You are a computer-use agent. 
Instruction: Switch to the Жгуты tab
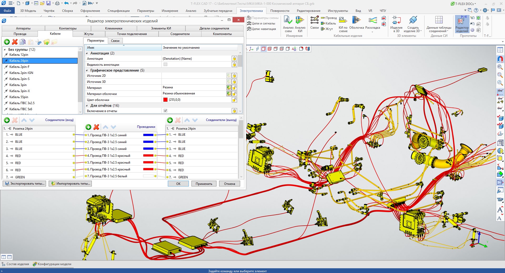89,34
